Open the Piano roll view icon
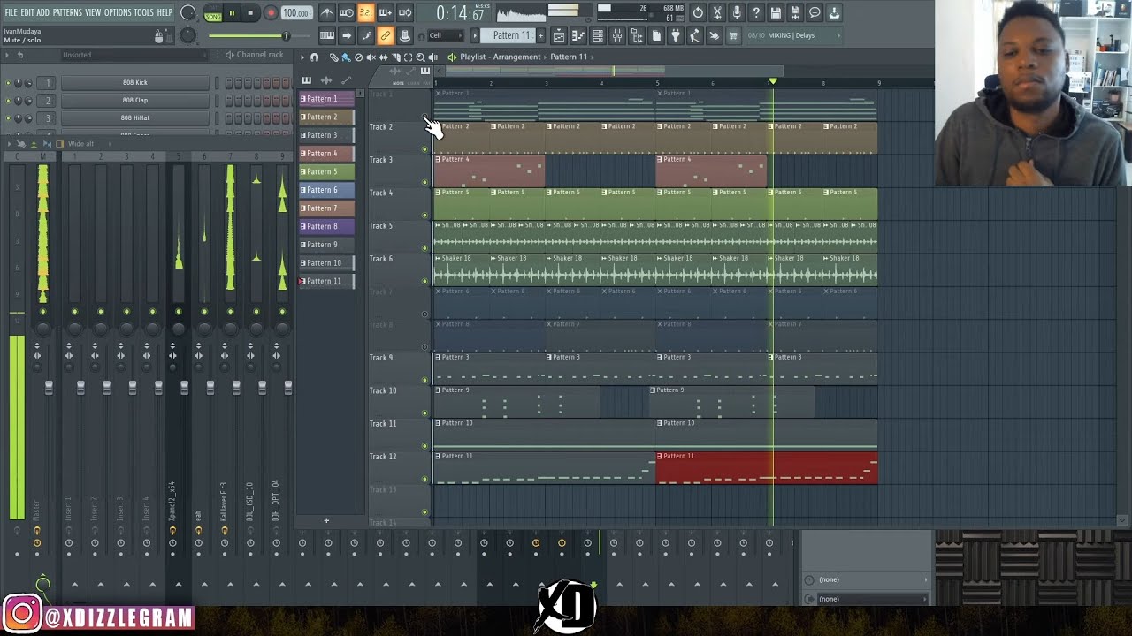Screen dimensions: 1132x636 pos(578,35)
